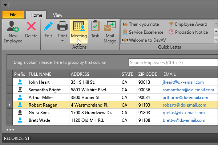Image resolution: width=218 pixels, height=145 pixels.
Task: Click the address cell 1120 Old Mill Rd.
Action: [x=94, y=120]
